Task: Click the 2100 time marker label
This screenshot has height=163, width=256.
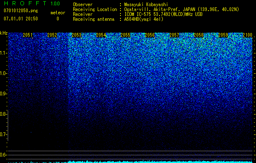Action: pos(247,35)
